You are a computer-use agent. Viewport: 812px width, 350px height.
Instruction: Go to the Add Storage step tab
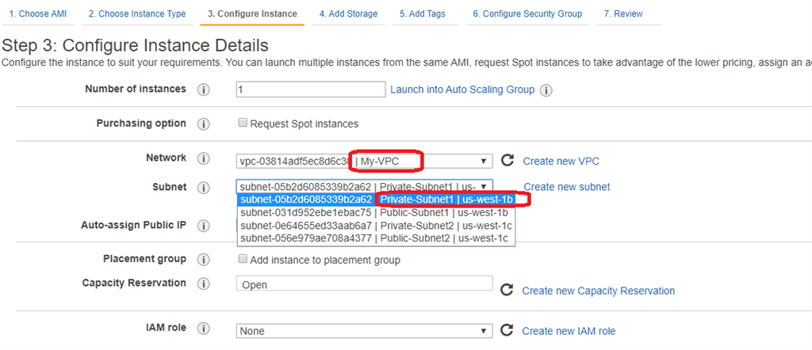point(348,13)
